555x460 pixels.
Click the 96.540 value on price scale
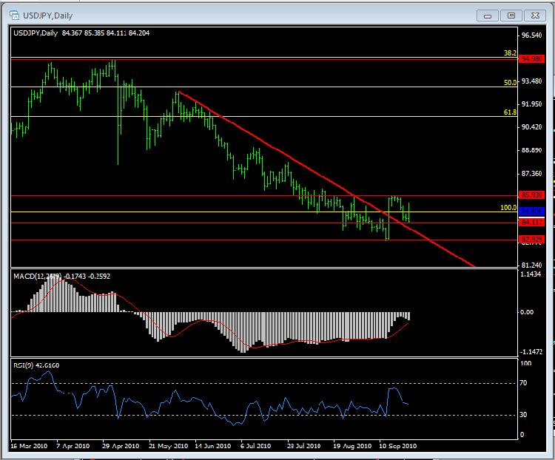tap(531, 35)
